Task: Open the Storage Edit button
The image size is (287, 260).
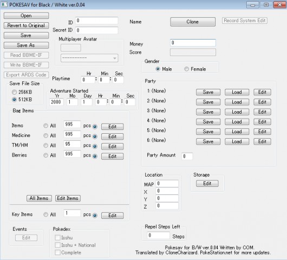Action: (207, 184)
